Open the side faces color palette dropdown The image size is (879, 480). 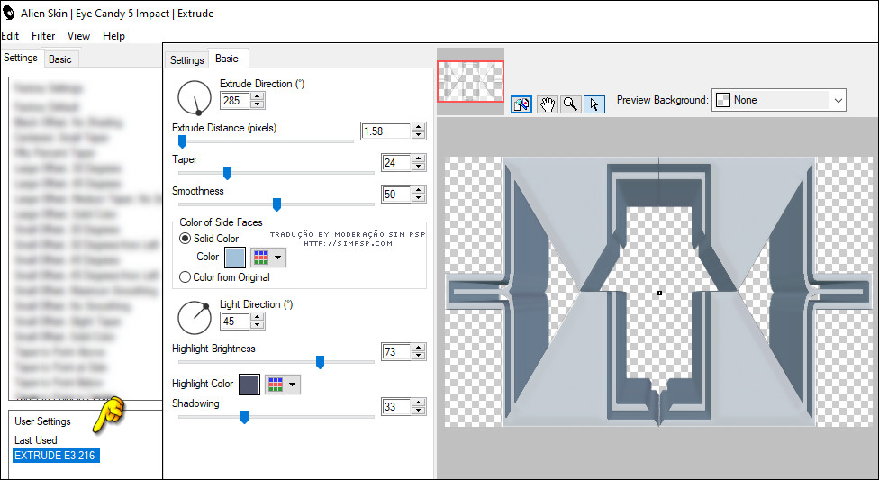point(267,258)
